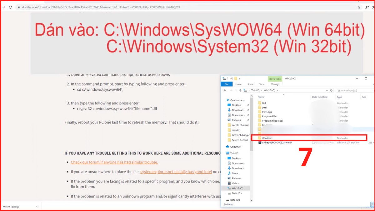Open the forum link about similar trouble
The height and width of the screenshot is (211, 375).
(114, 162)
